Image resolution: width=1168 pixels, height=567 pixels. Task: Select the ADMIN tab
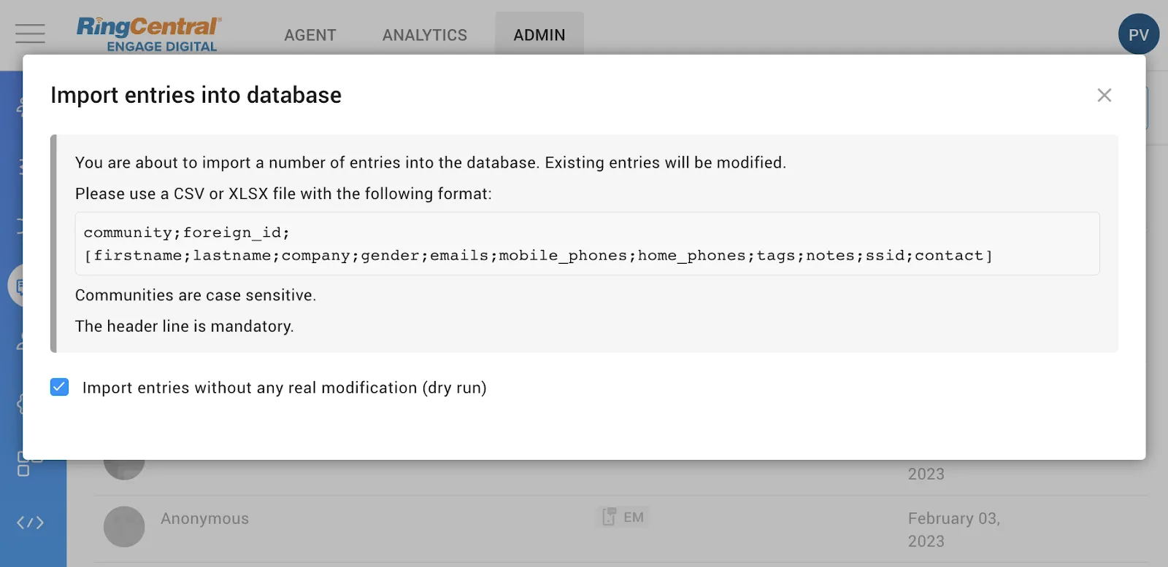coord(539,35)
